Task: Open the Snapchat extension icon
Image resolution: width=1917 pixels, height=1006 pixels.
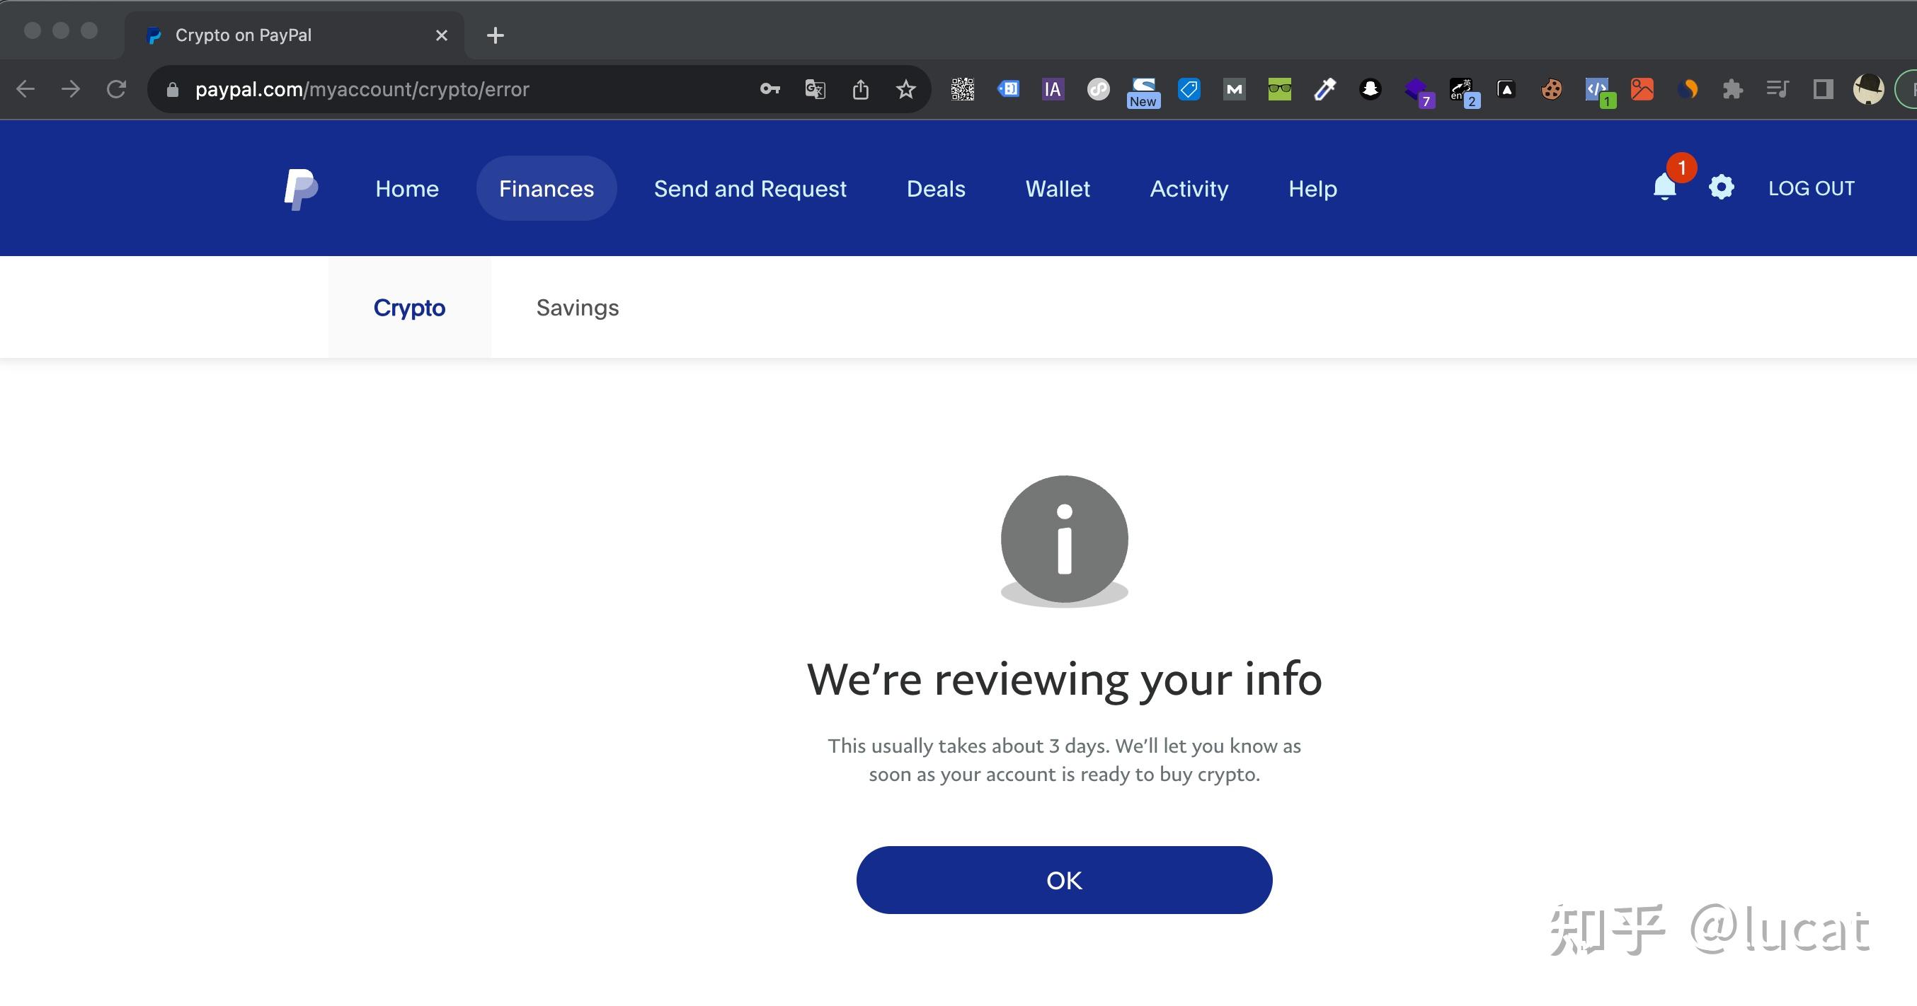Action: point(1370,89)
